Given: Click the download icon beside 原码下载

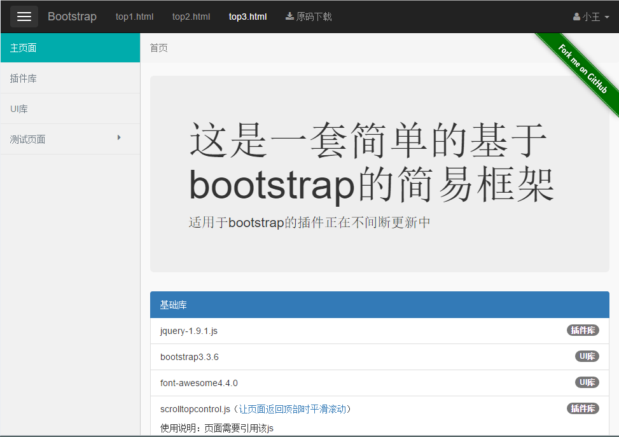Looking at the screenshot, I should (289, 16).
